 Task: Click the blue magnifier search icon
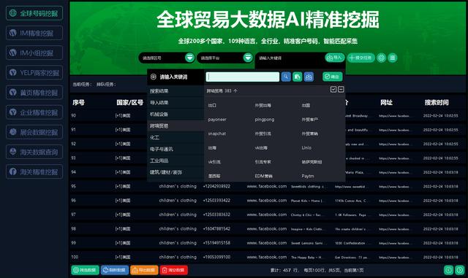click(x=286, y=77)
